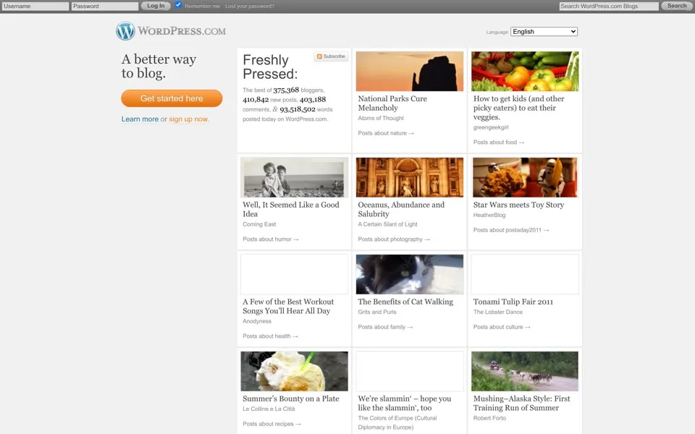Image resolution: width=695 pixels, height=434 pixels.
Task: Visit the Atoms of Thought blog
Action: tap(381, 118)
